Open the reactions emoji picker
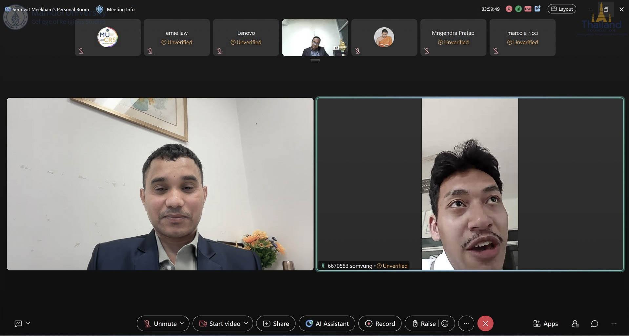 coord(445,324)
